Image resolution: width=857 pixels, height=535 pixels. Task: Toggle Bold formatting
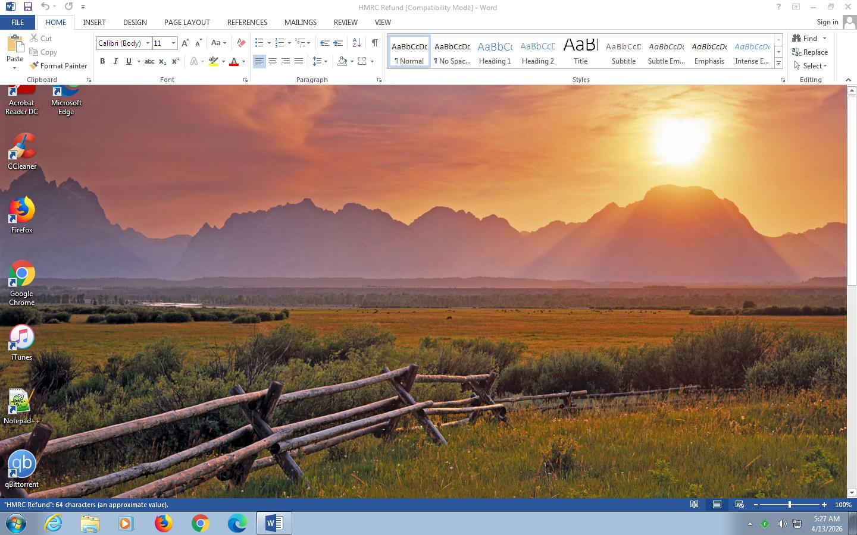[x=102, y=61]
